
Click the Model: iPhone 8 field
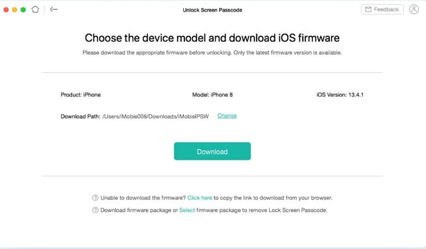[212, 95]
